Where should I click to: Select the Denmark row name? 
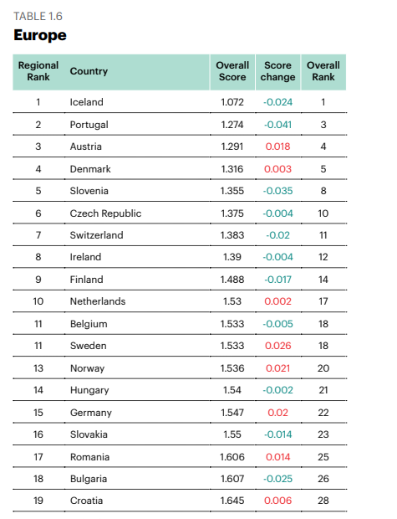90,169
